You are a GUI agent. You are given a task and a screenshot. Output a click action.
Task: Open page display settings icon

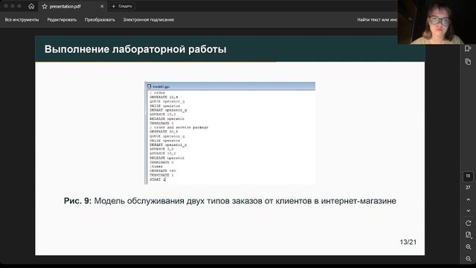pos(468,235)
